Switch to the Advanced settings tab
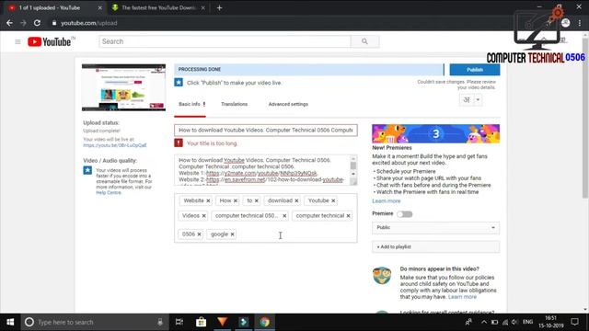 [288, 104]
